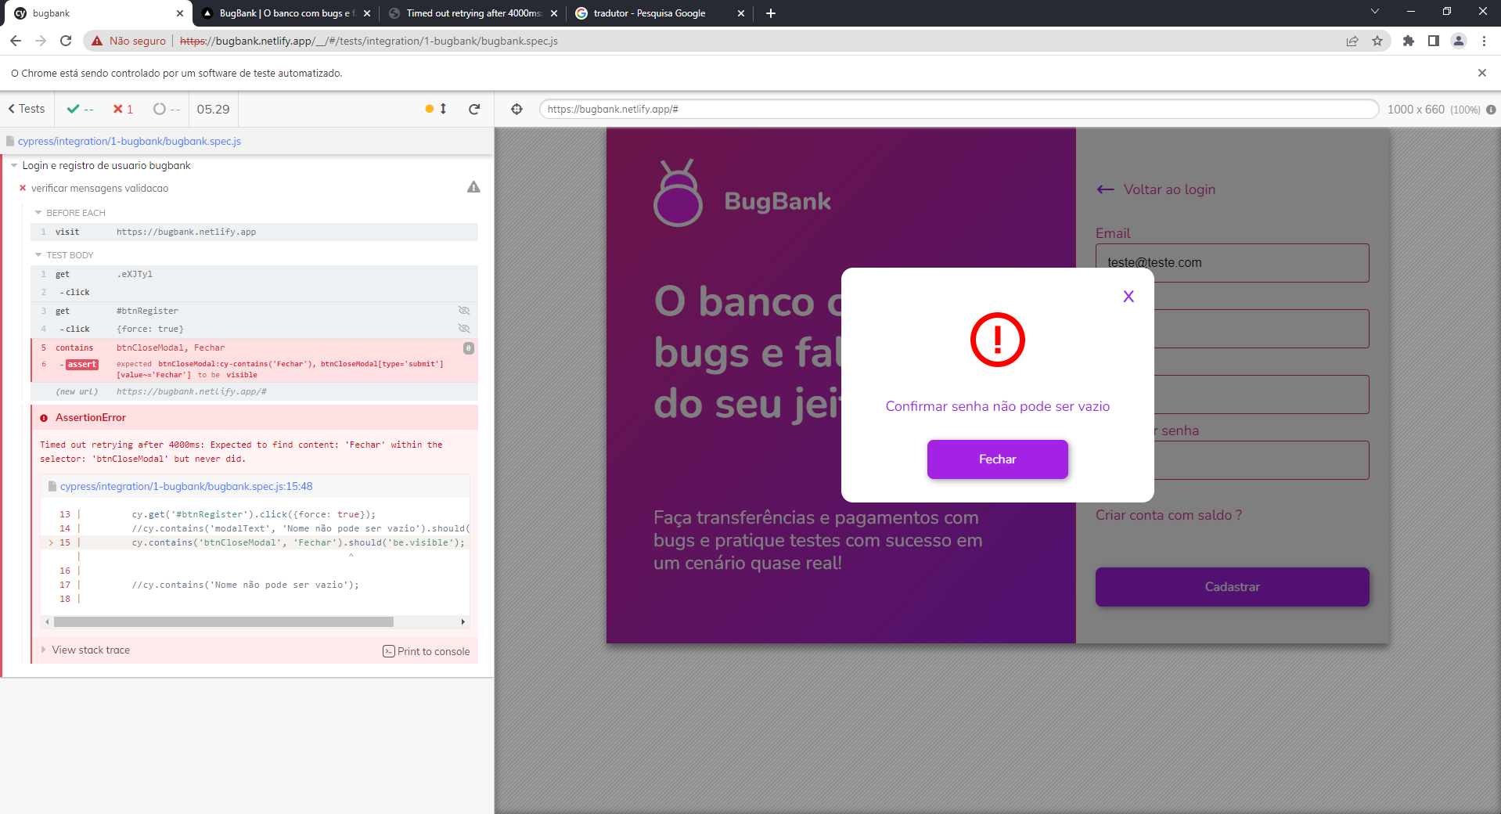Click the red exclamation alert icon

[x=997, y=340]
